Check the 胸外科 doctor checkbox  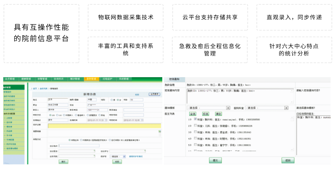(x=195, y=119)
